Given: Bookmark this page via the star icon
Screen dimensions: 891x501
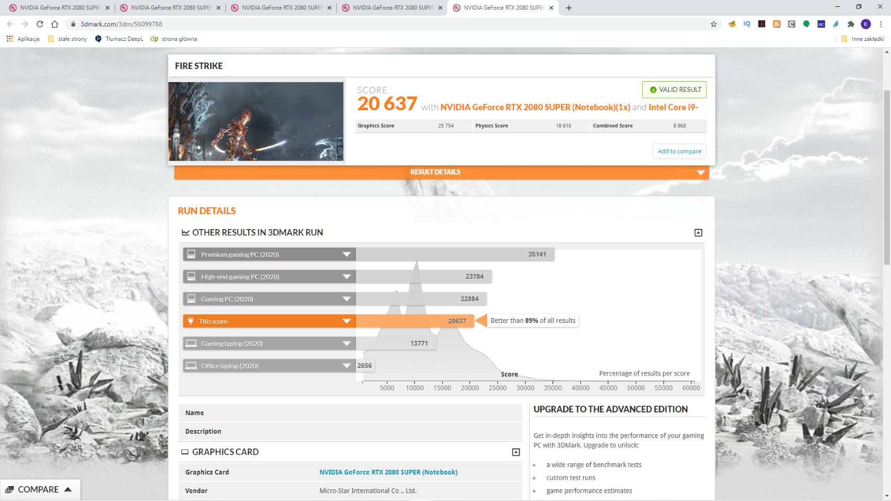Looking at the screenshot, I should coord(714,24).
